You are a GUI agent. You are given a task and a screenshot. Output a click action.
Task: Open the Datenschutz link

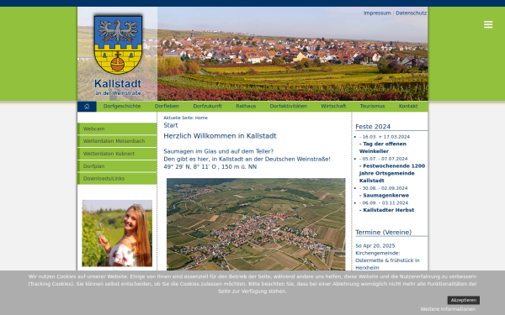coord(411,13)
